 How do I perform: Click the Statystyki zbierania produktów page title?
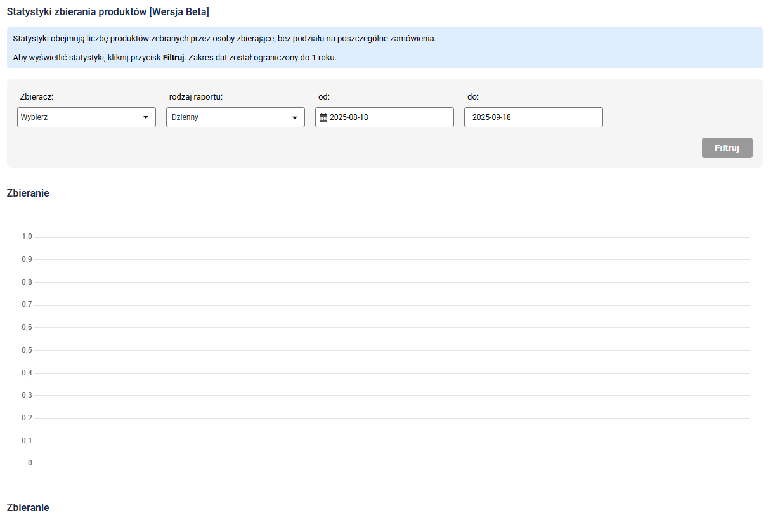pos(108,12)
